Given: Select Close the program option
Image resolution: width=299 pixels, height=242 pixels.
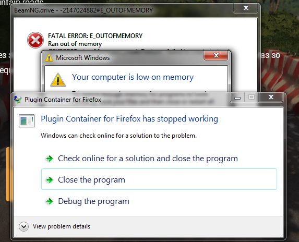Looking at the screenshot, I should (159, 179).
